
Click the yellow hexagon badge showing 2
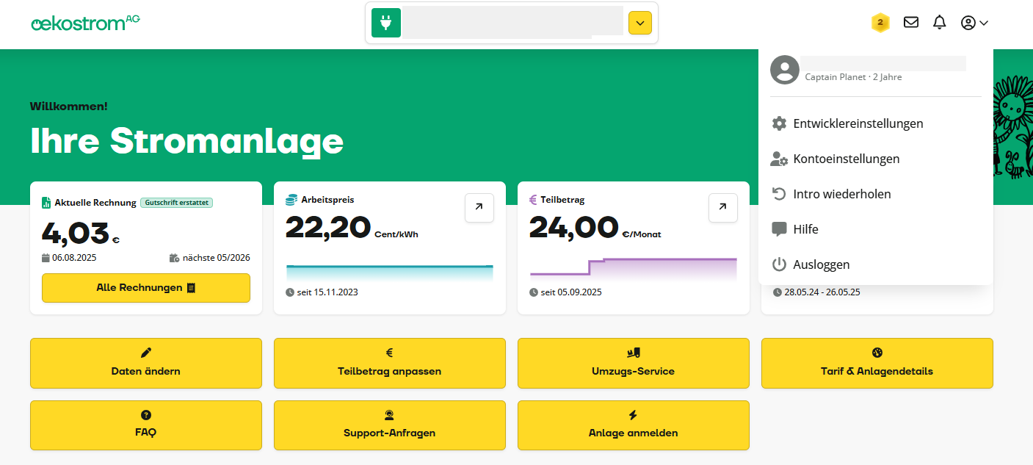point(880,23)
